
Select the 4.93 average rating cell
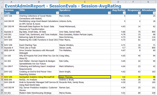click(118, 28)
